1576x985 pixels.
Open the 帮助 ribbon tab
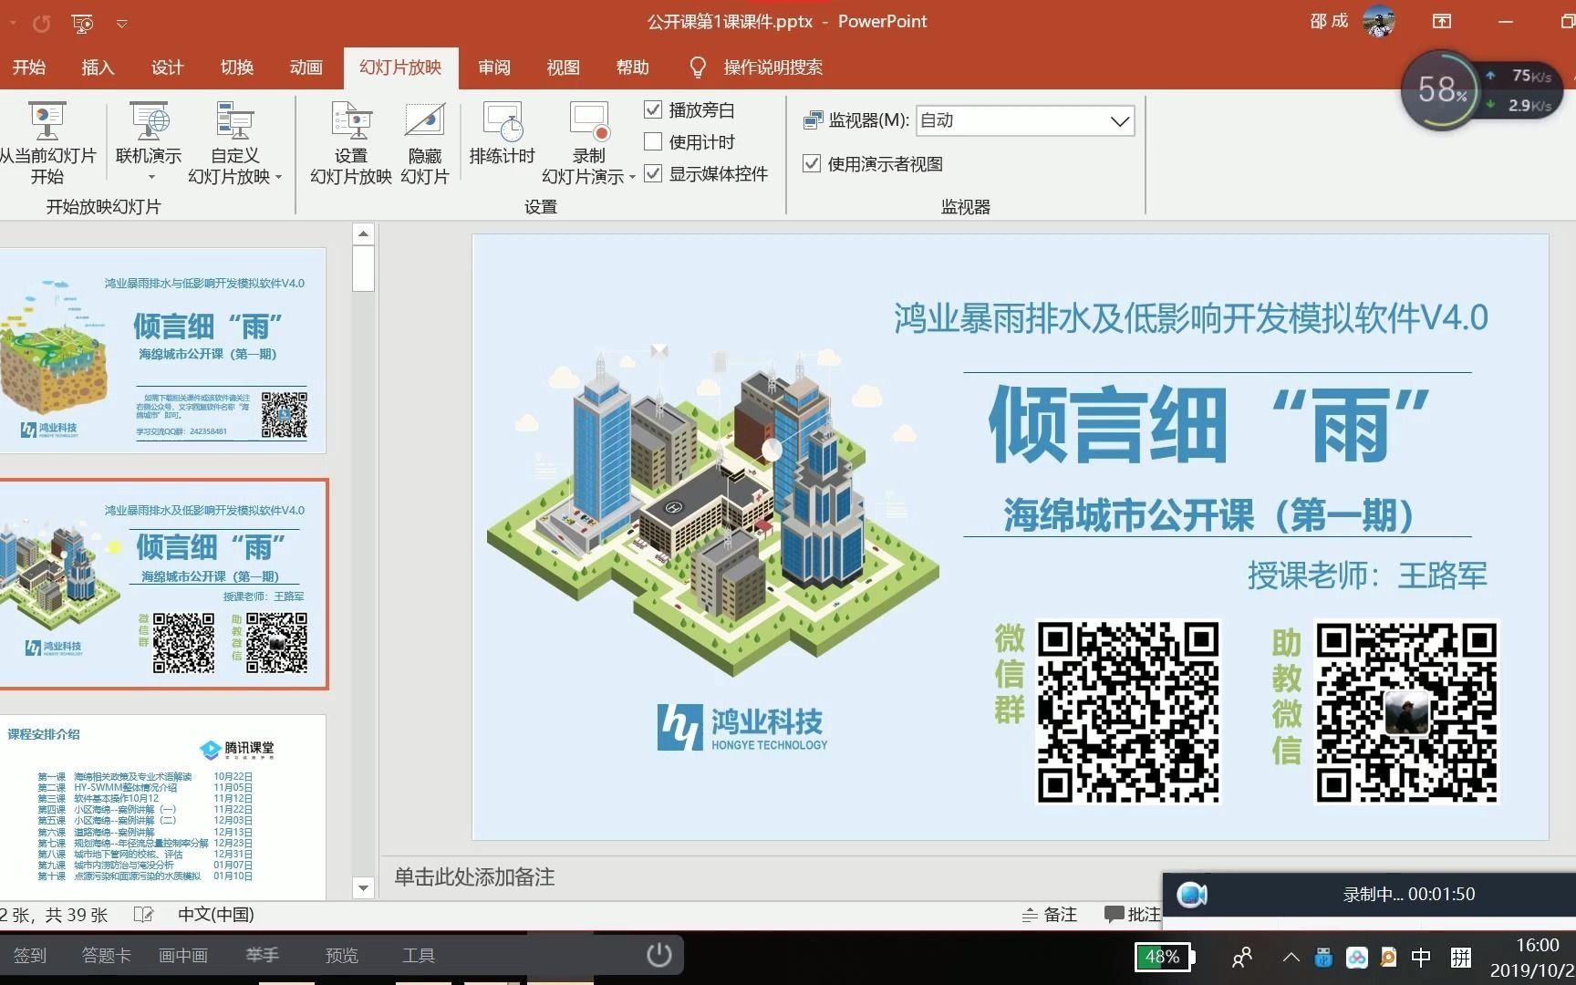[632, 67]
